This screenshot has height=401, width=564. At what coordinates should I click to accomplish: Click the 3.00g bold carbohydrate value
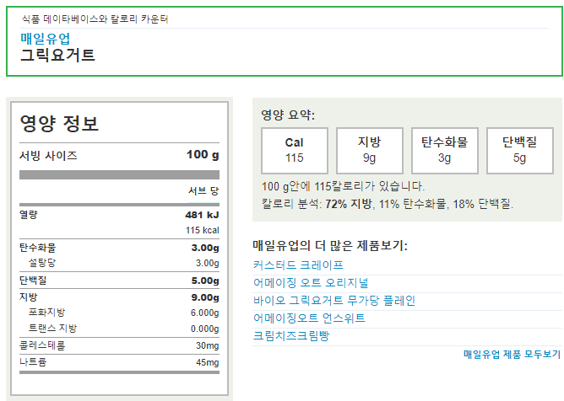205,248
